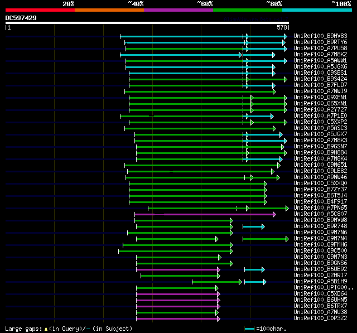Viewport: 357px width, 333px height.
Task: Select the UniRef100_A5B1H9 name
Action: pyautogui.click(x=320, y=282)
